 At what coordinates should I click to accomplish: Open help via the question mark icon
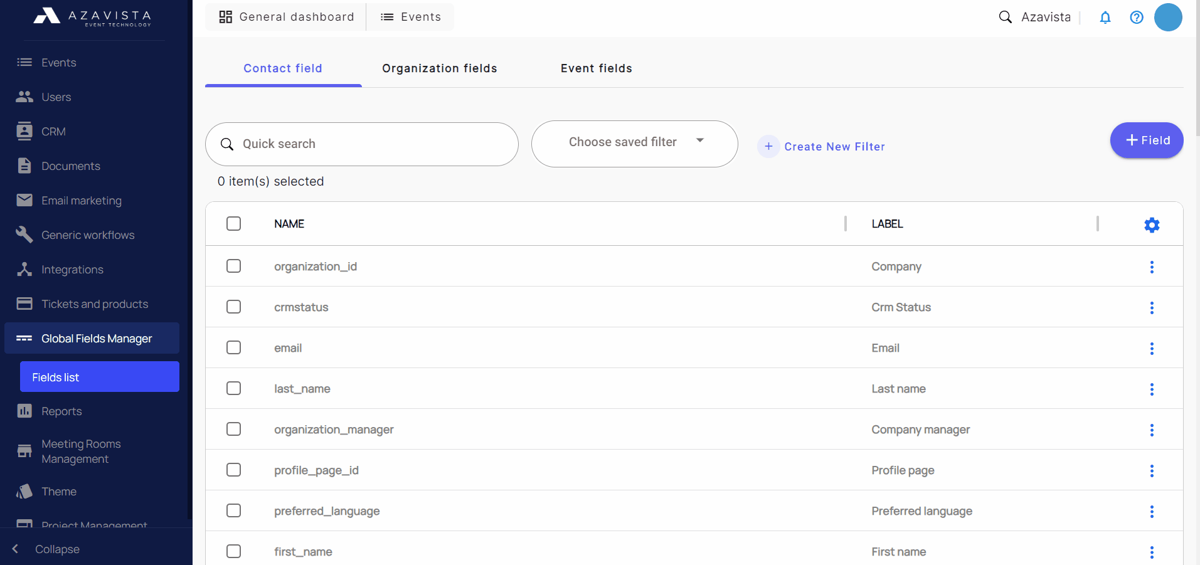[x=1137, y=18]
